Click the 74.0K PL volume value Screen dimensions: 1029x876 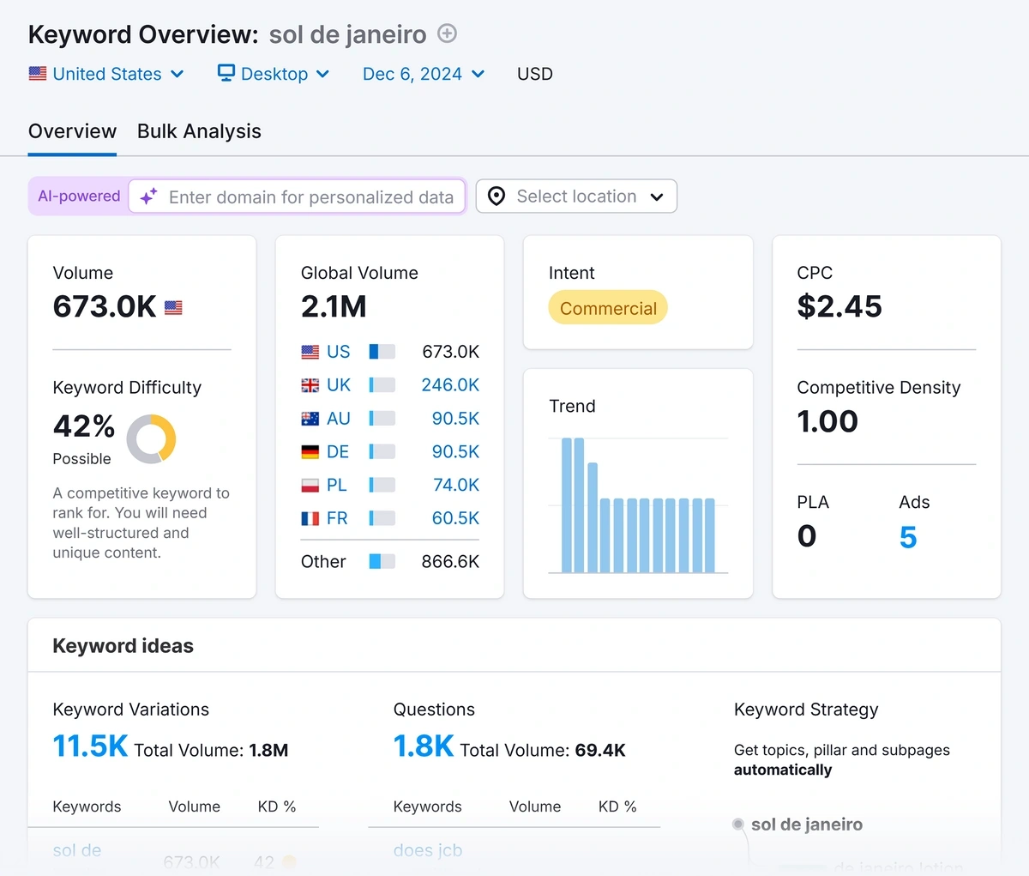(456, 485)
